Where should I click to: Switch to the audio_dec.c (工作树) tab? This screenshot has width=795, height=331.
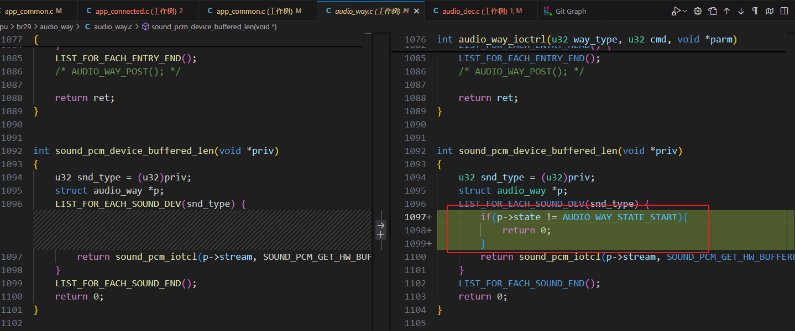tap(481, 11)
